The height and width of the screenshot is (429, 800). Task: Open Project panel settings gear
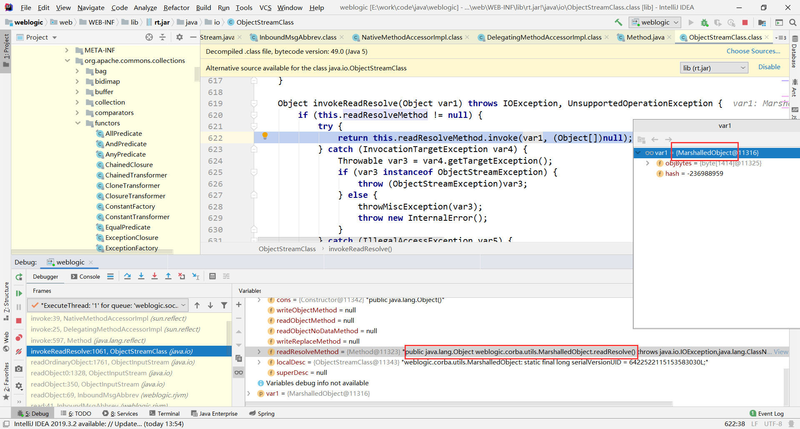pos(180,37)
